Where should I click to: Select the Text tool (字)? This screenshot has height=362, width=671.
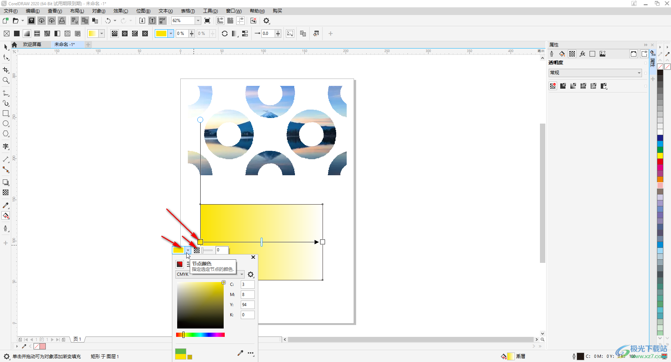6,147
